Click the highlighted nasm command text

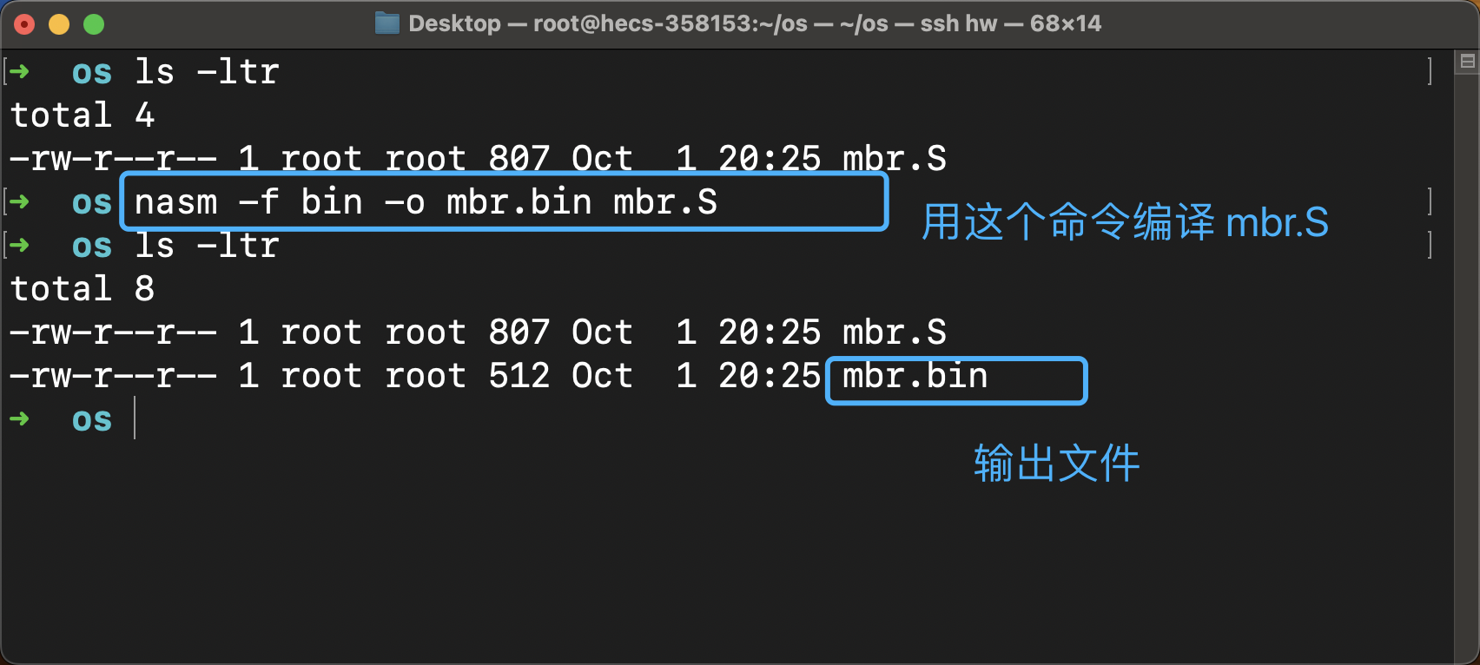426,202
